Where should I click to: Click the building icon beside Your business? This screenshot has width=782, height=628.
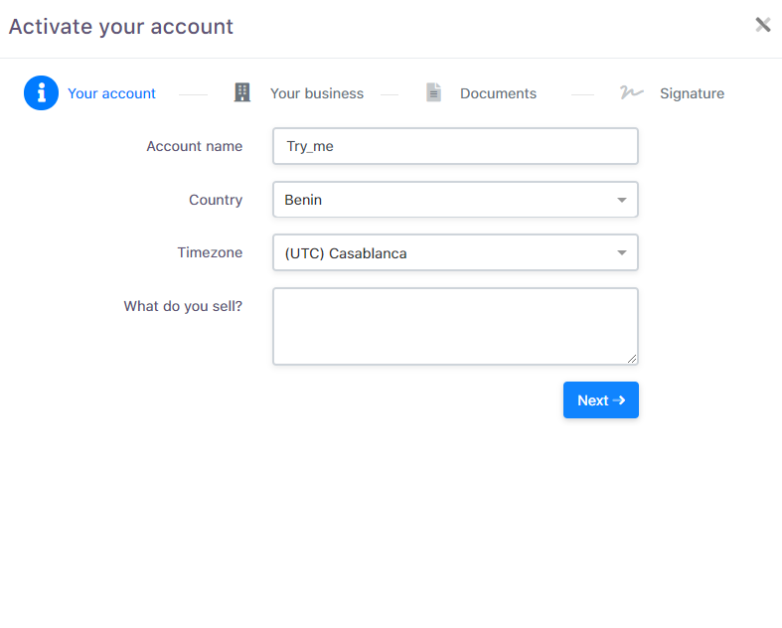coord(241,92)
